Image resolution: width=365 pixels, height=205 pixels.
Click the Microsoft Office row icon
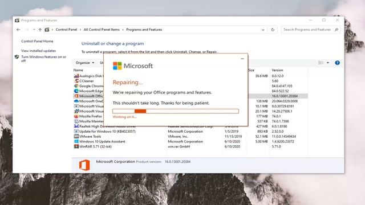[x=76, y=96]
